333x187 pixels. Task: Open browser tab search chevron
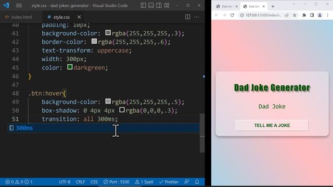coord(294,4)
